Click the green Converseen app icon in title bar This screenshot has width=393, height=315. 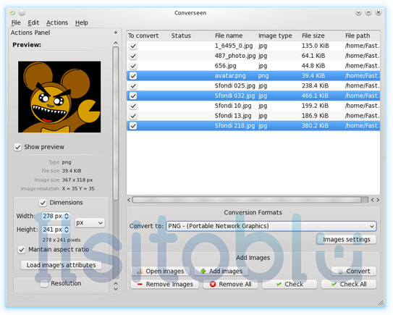(x=12, y=12)
